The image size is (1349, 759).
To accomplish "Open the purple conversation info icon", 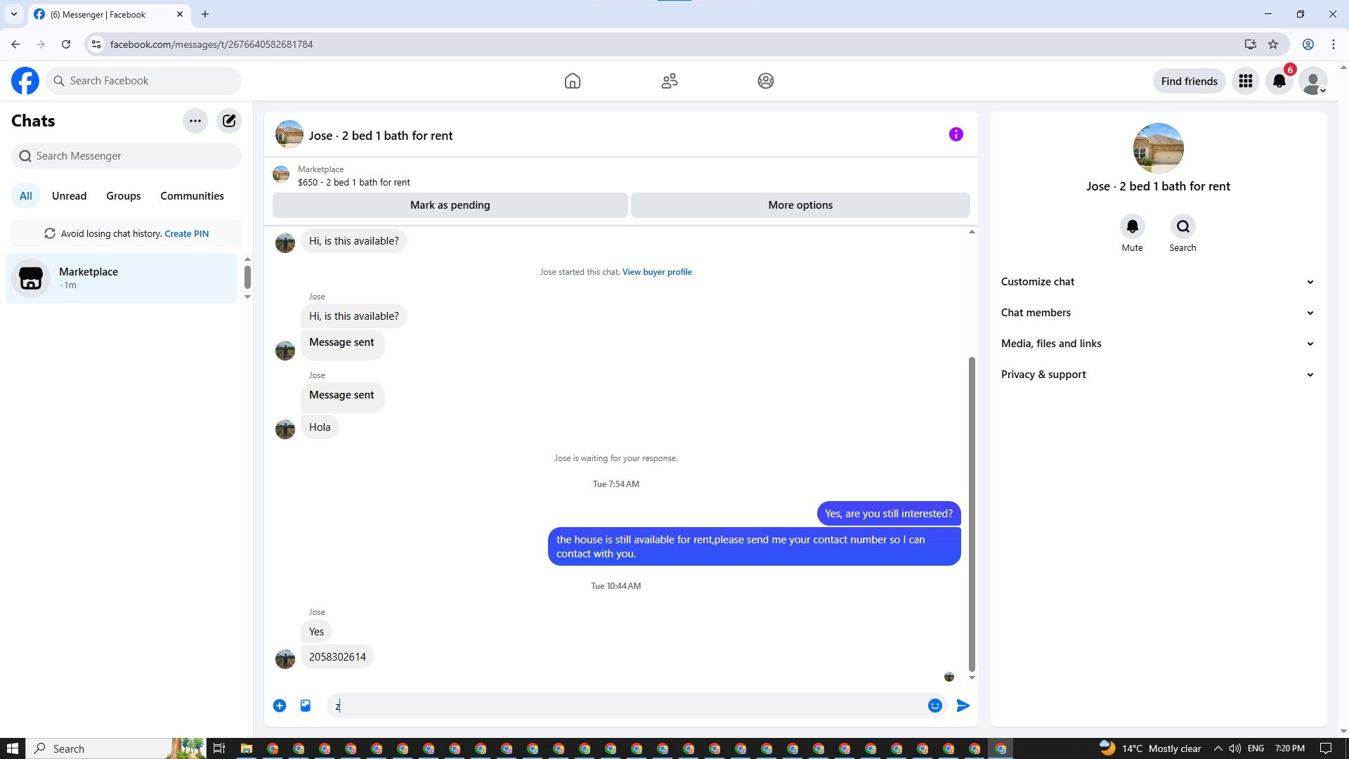I will pos(956,135).
